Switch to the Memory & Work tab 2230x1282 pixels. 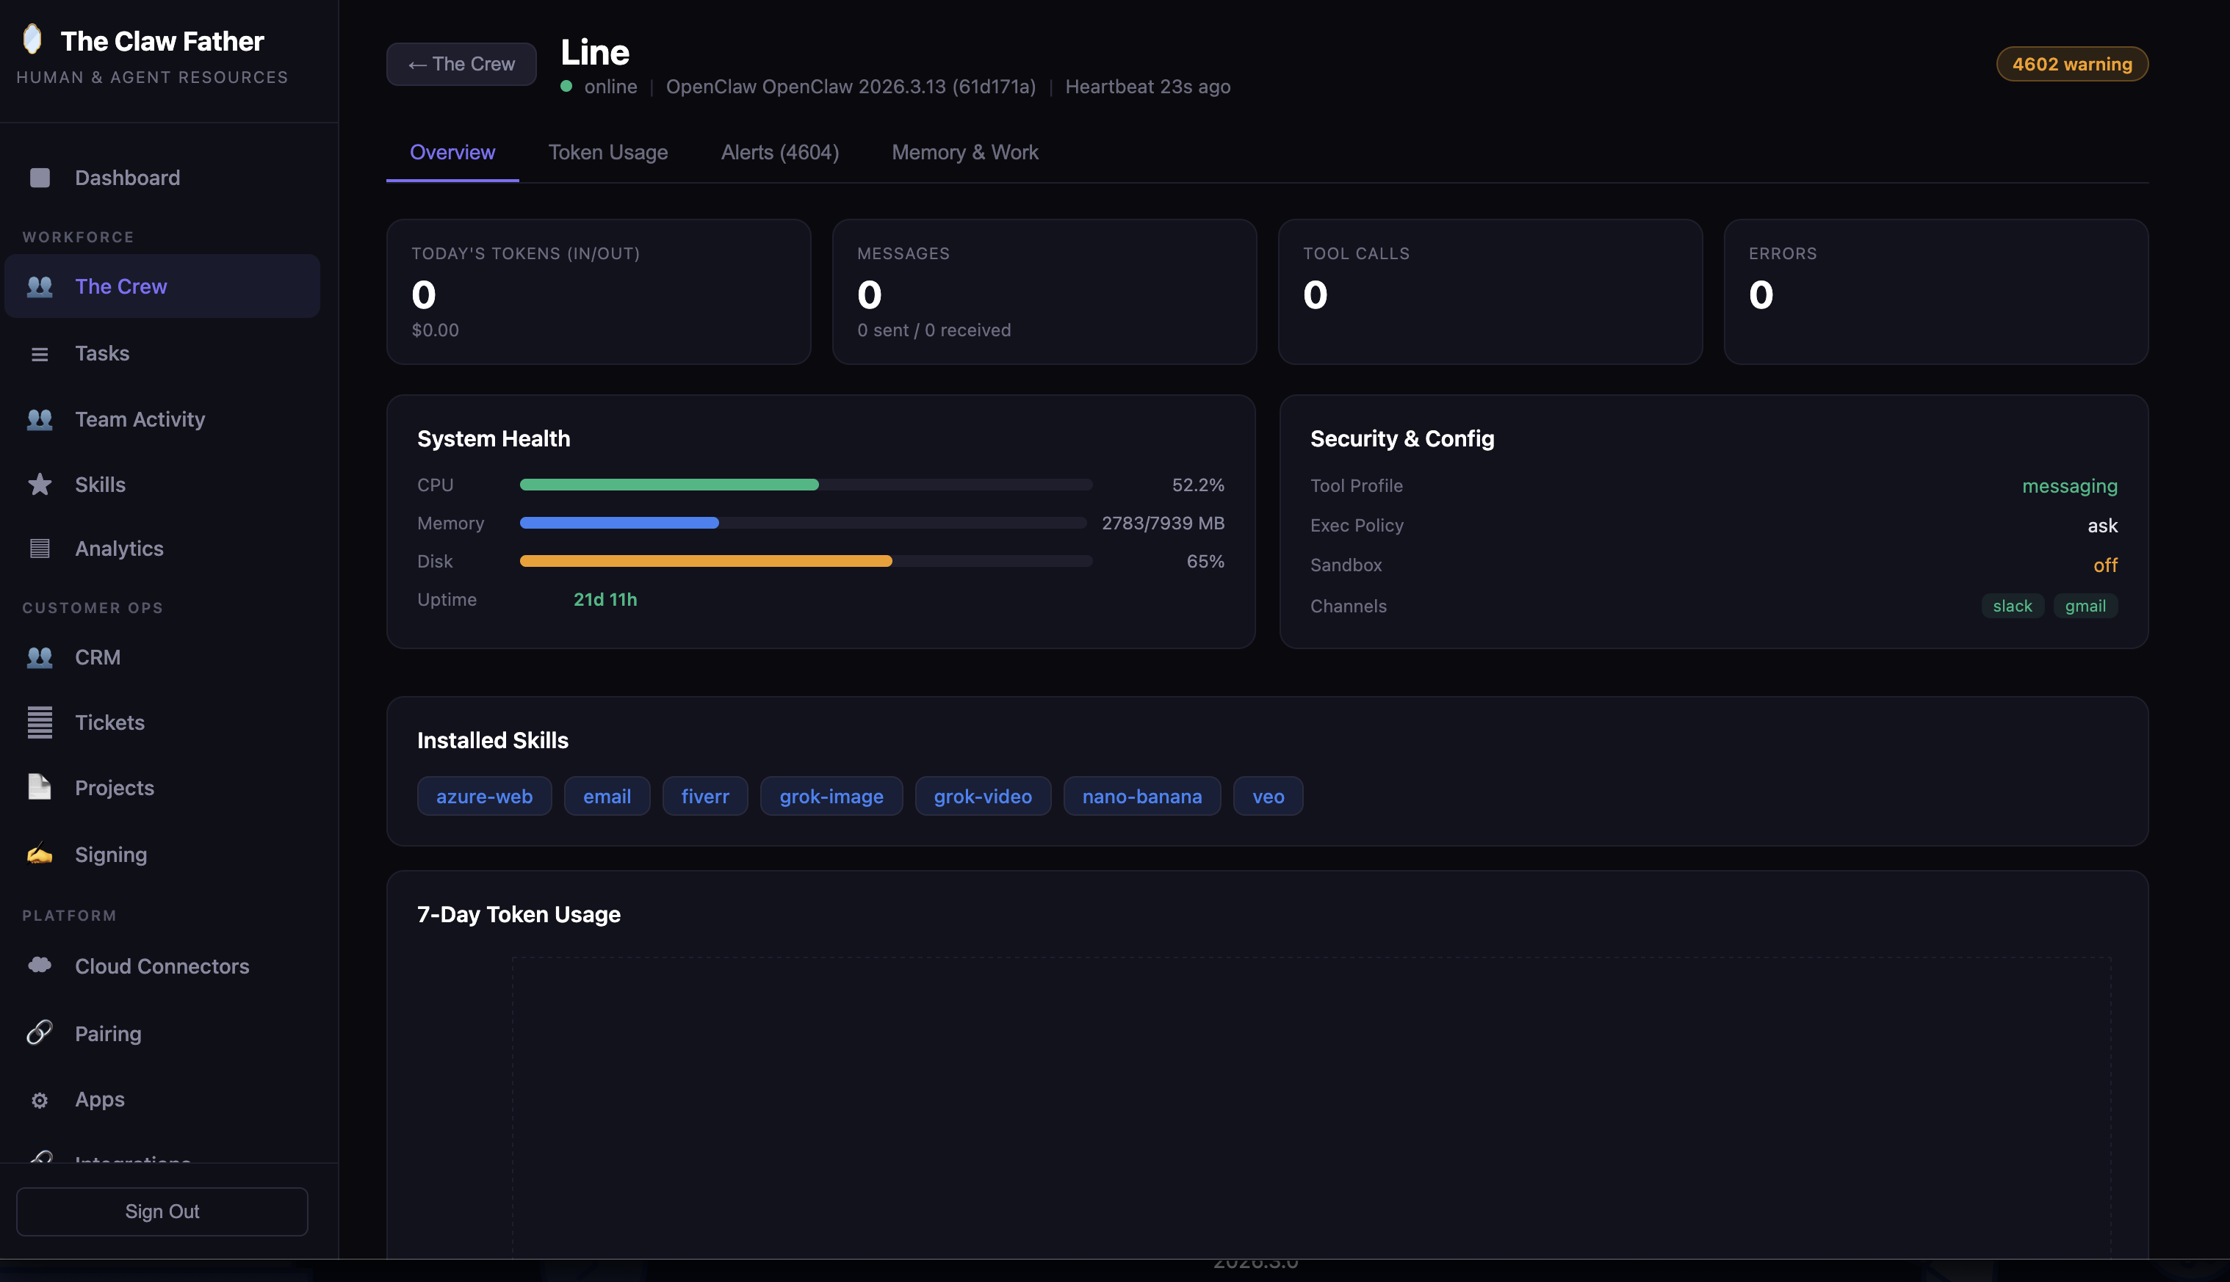(x=964, y=151)
